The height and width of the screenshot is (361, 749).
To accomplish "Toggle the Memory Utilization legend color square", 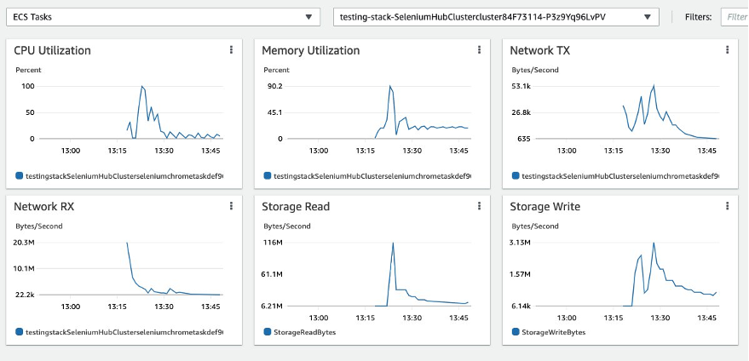I will 268,175.
